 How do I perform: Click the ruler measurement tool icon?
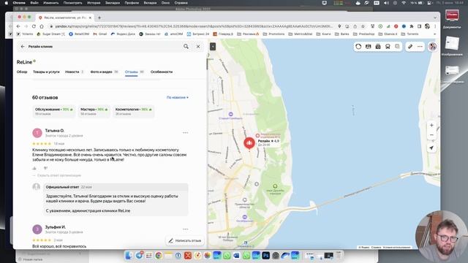pyautogui.click(x=410, y=47)
